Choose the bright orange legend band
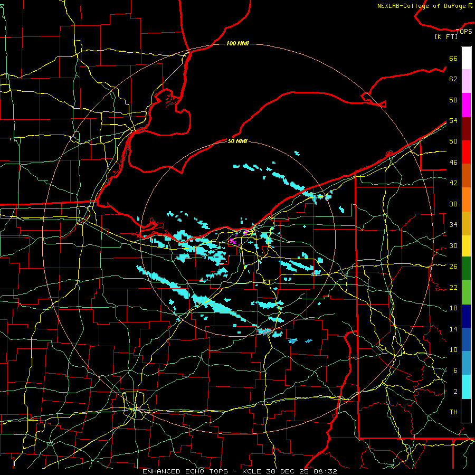Screen dimensions: 475x475 pos(466,199)
